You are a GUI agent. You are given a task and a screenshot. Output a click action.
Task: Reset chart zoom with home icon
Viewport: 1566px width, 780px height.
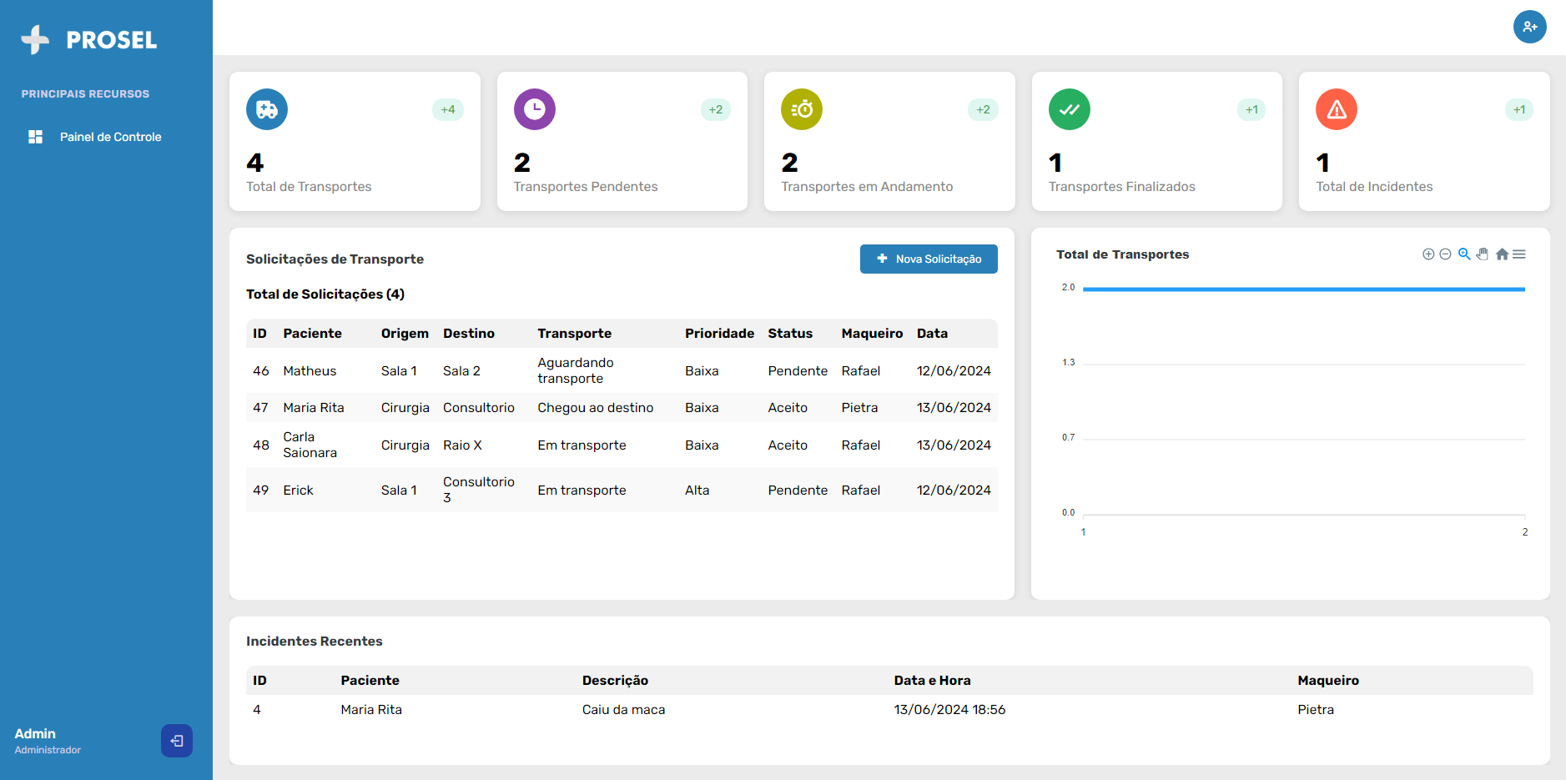(x=1502, y=254)
